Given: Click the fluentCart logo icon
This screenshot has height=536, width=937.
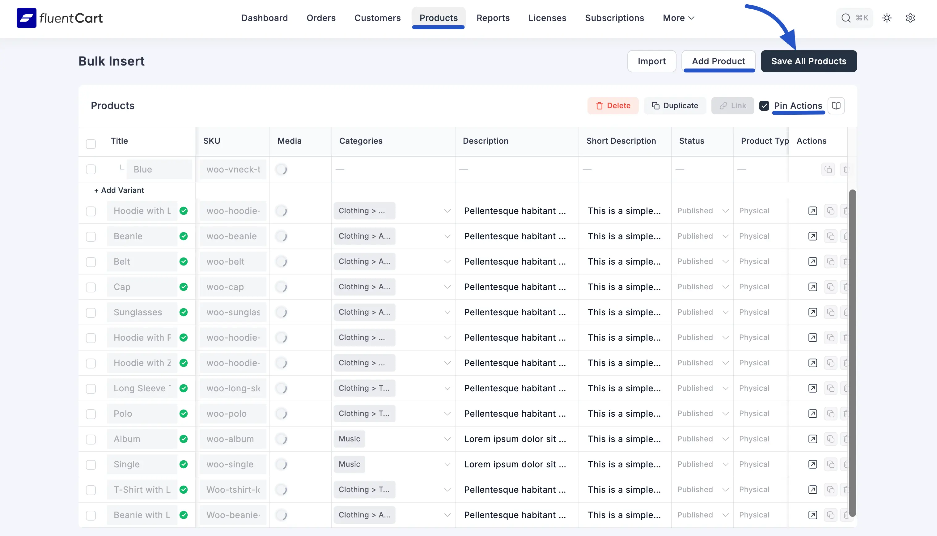Looking at the screenshot, I should click(26, 18).
